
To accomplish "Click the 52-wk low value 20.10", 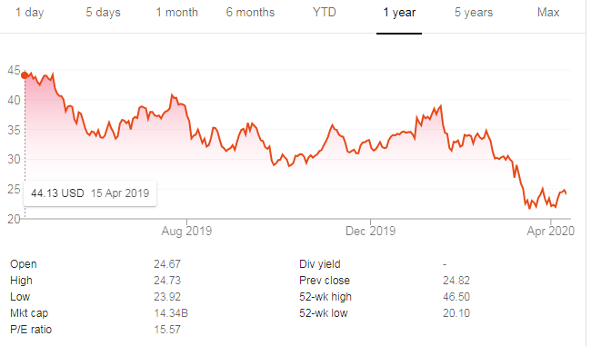I will [456, 313].
